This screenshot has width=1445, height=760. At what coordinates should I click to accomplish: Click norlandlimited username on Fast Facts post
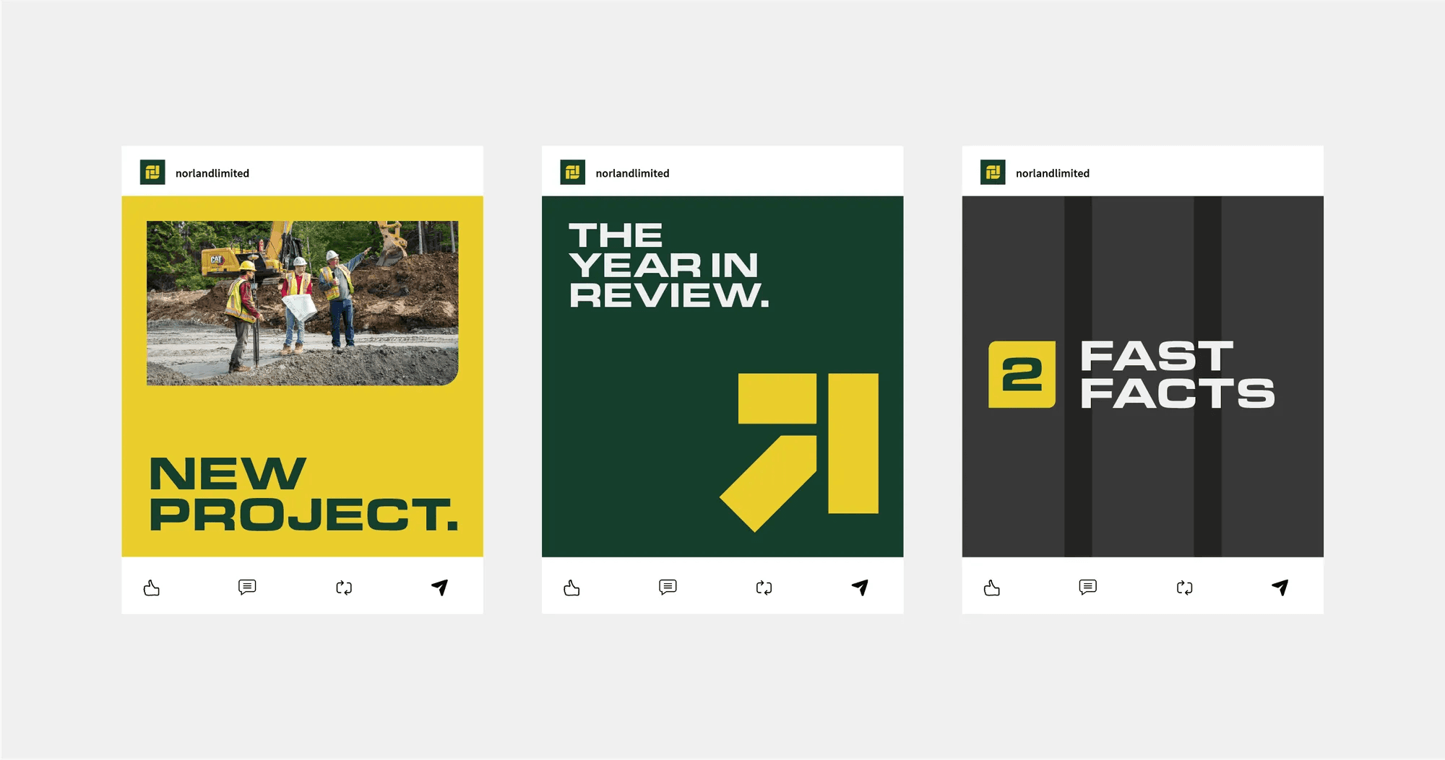pos(1053,173)
